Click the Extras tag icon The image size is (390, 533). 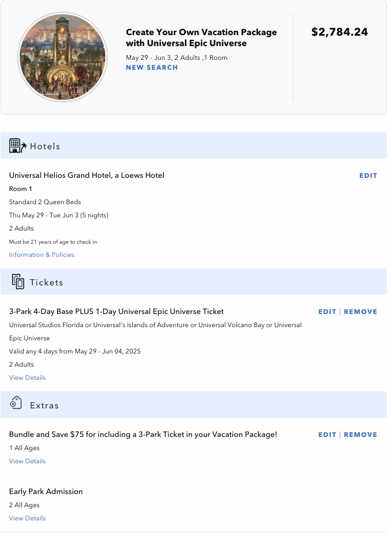pyautogui.click(x=16, y=404)
